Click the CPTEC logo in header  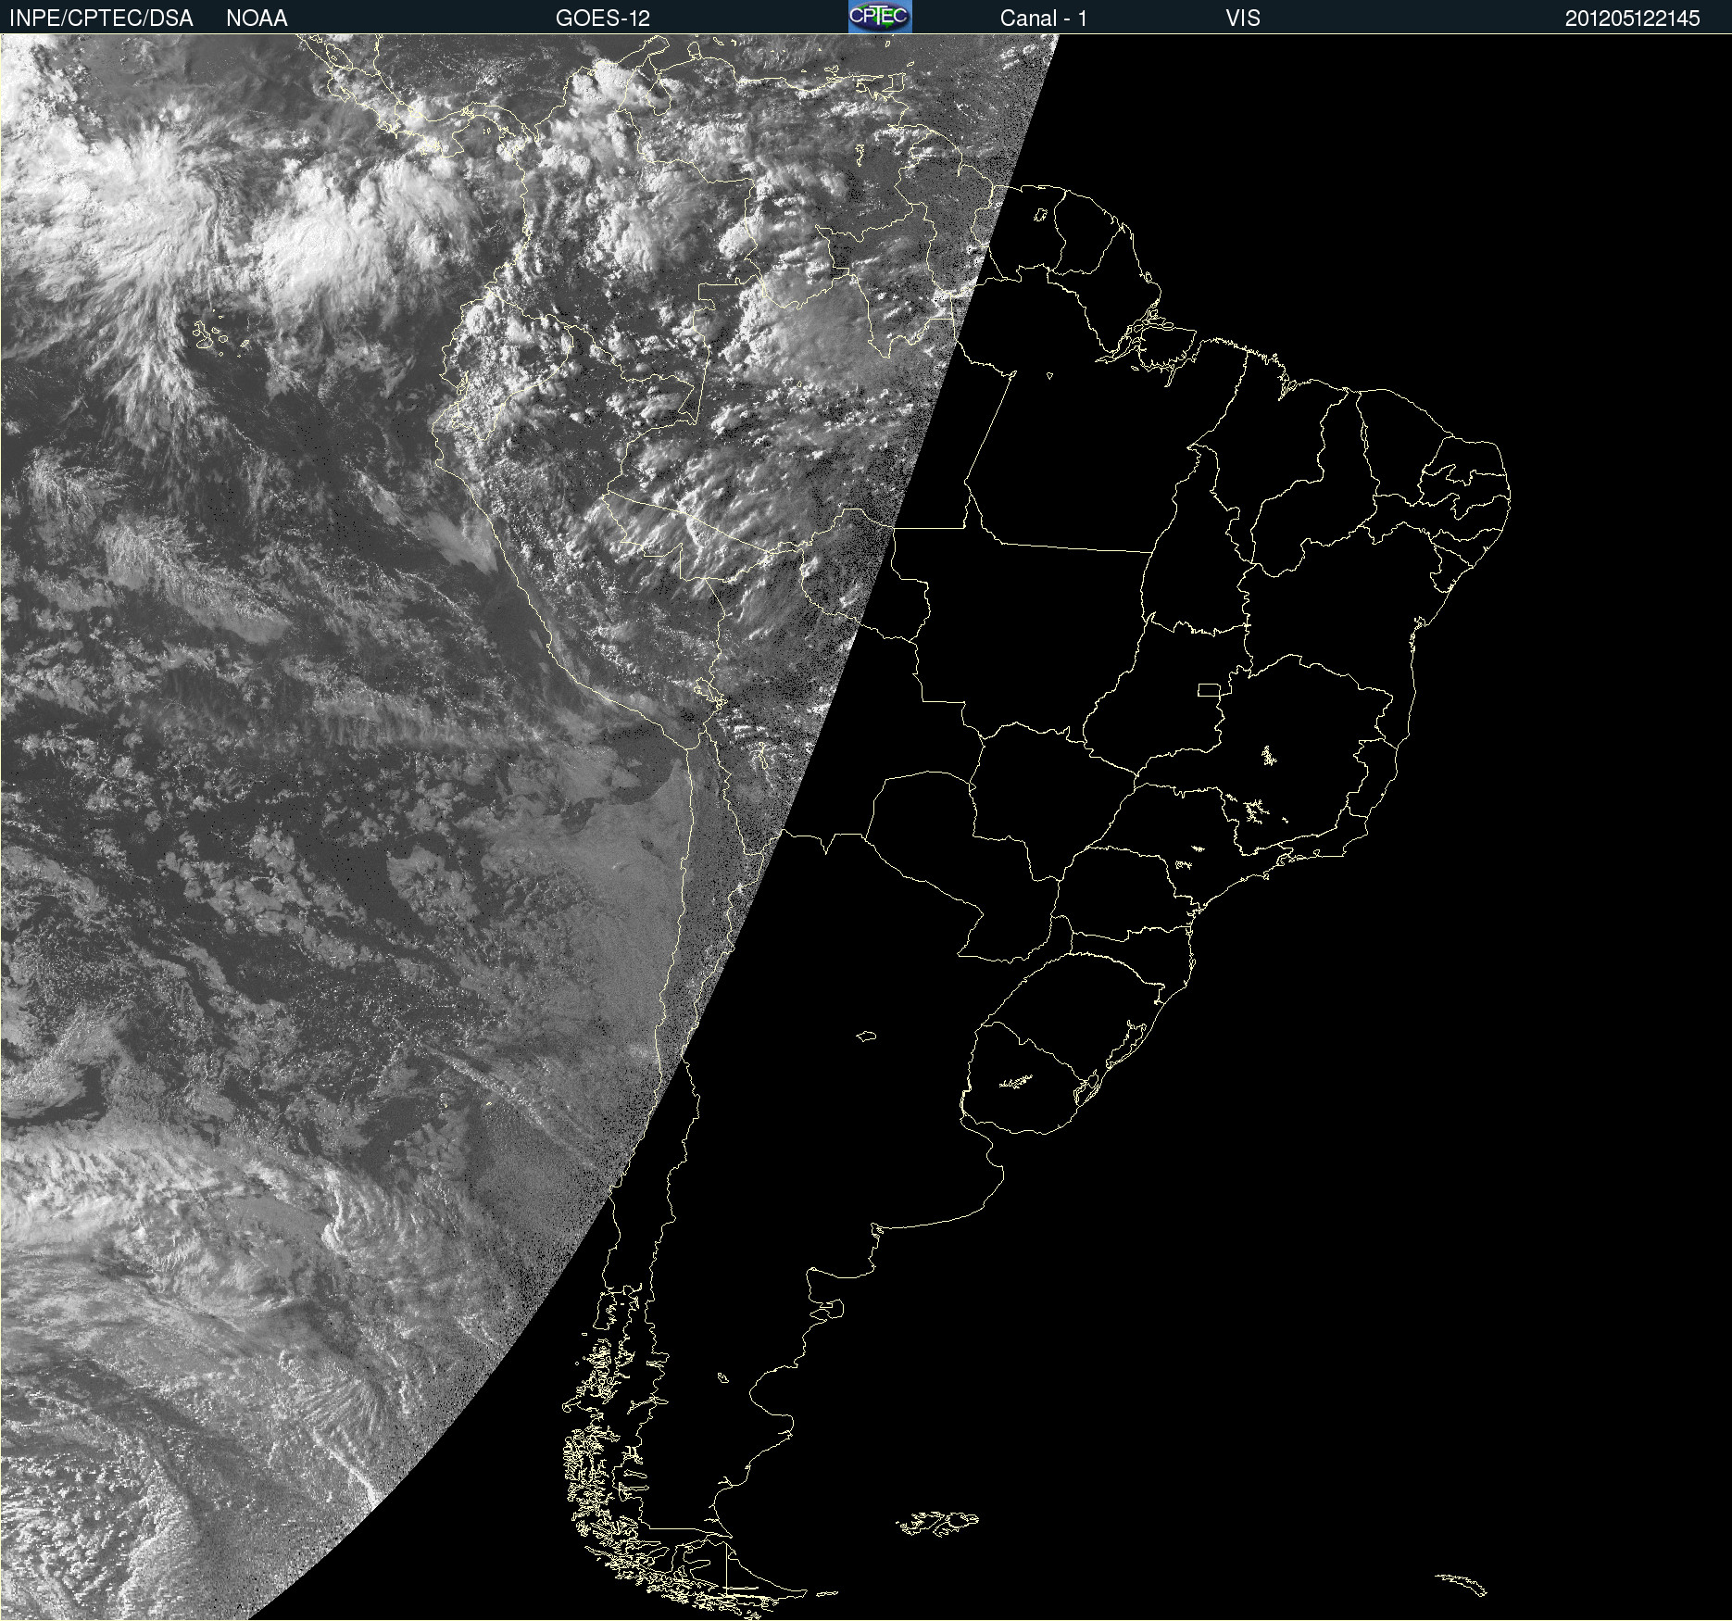tap(880, 17)
